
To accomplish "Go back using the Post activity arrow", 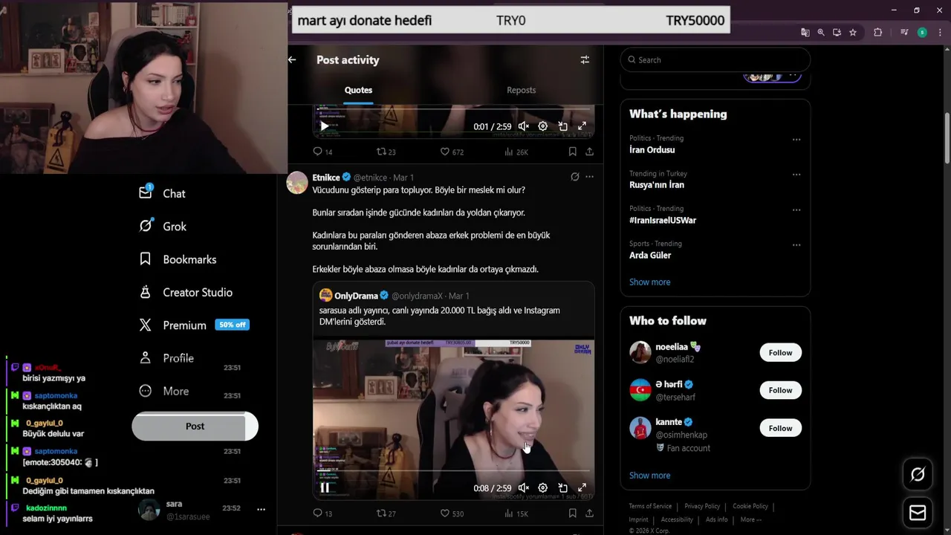I will click(292, 59).
